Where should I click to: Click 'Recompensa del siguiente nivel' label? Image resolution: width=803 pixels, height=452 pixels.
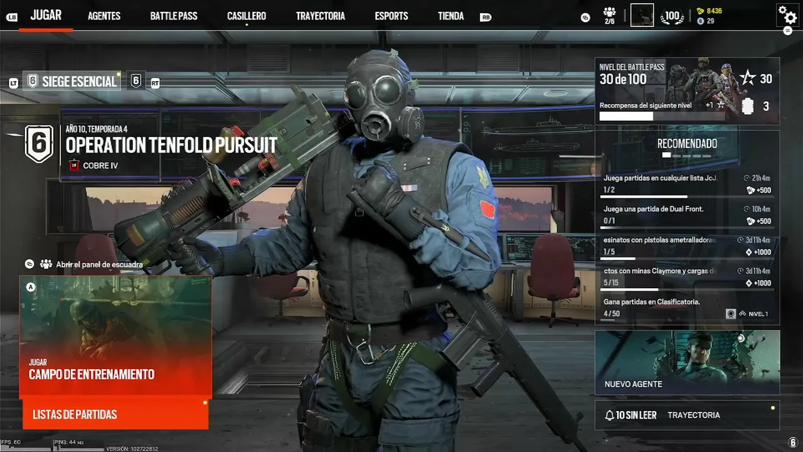[646, 105]
